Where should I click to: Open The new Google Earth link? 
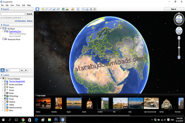17,81
